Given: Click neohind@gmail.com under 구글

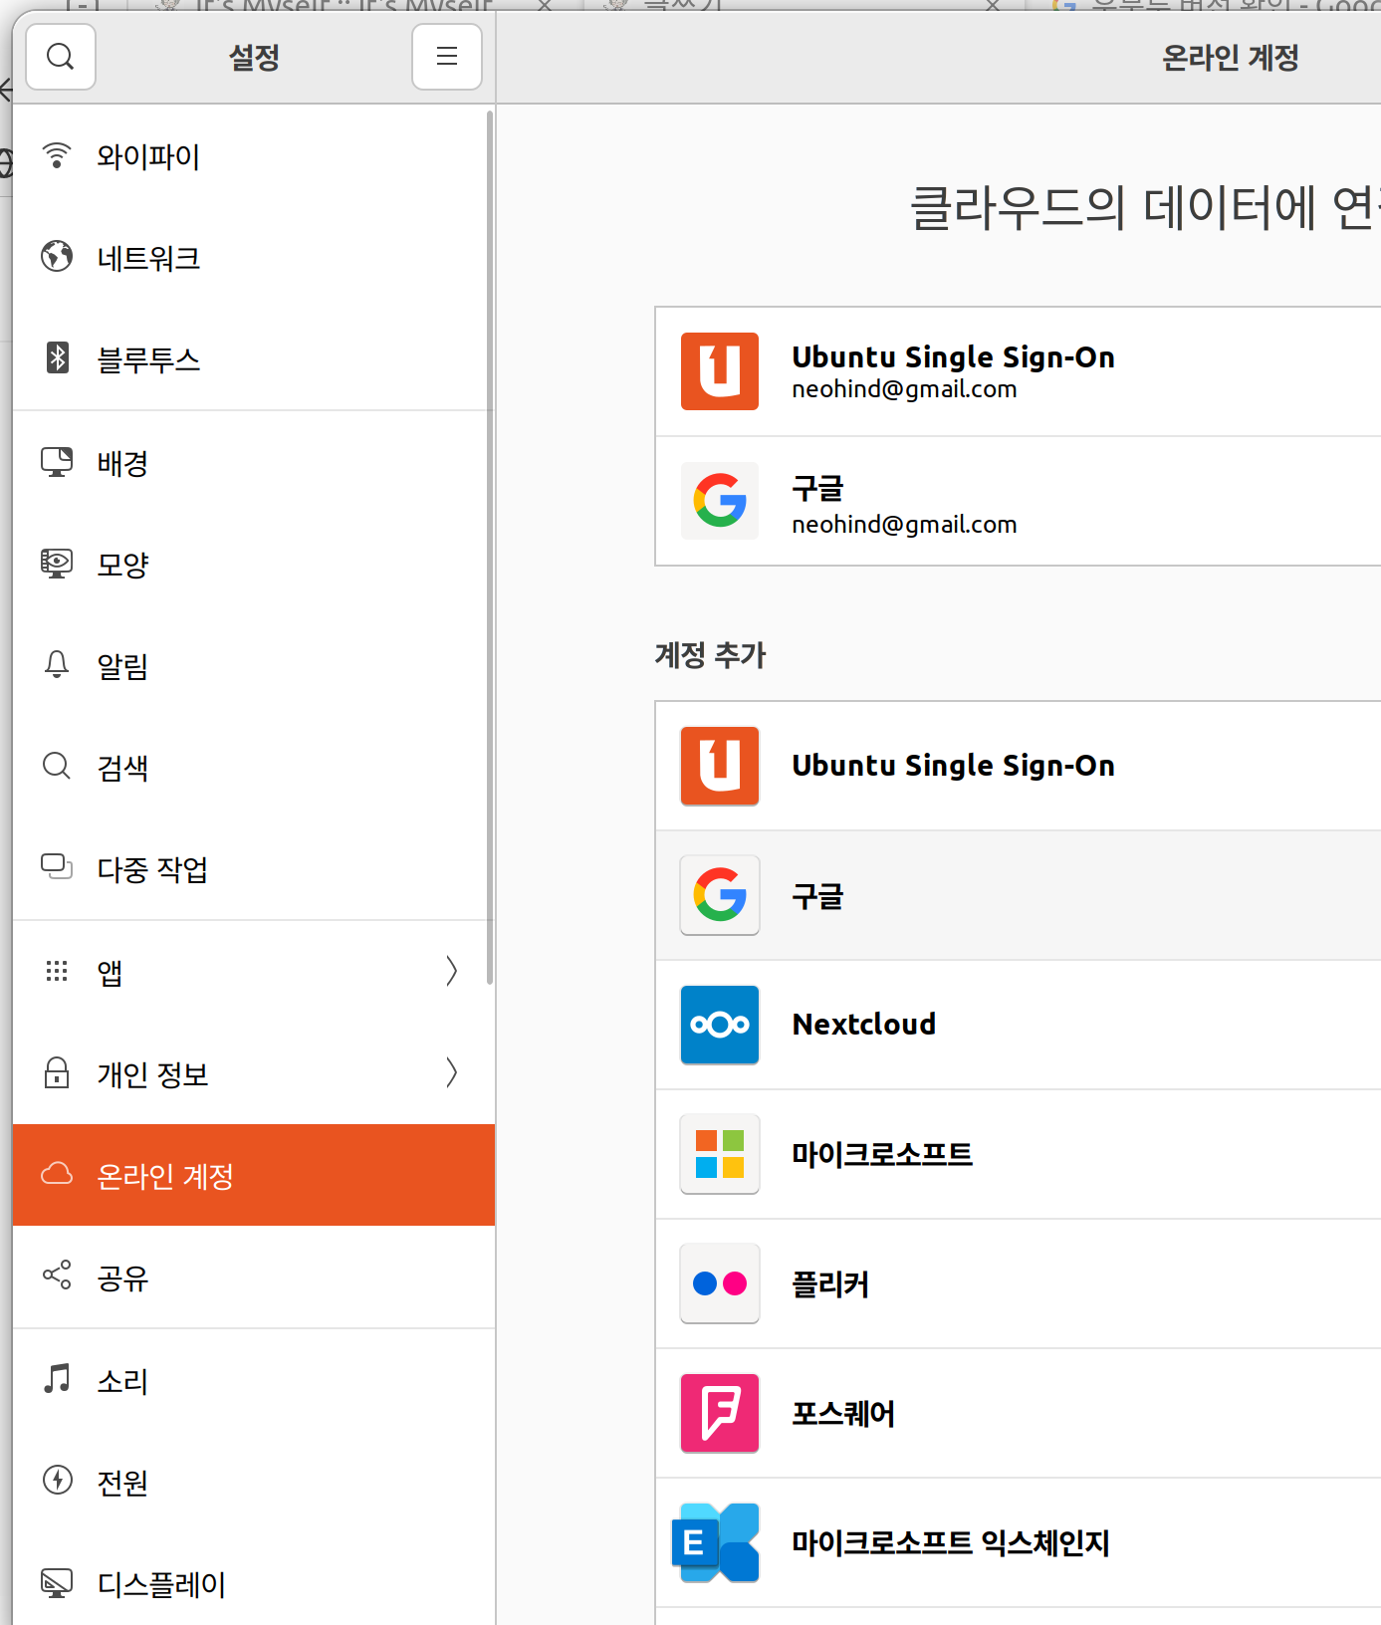Looking at the screenshot, I should pyautogui.click(x=904, y=525).
